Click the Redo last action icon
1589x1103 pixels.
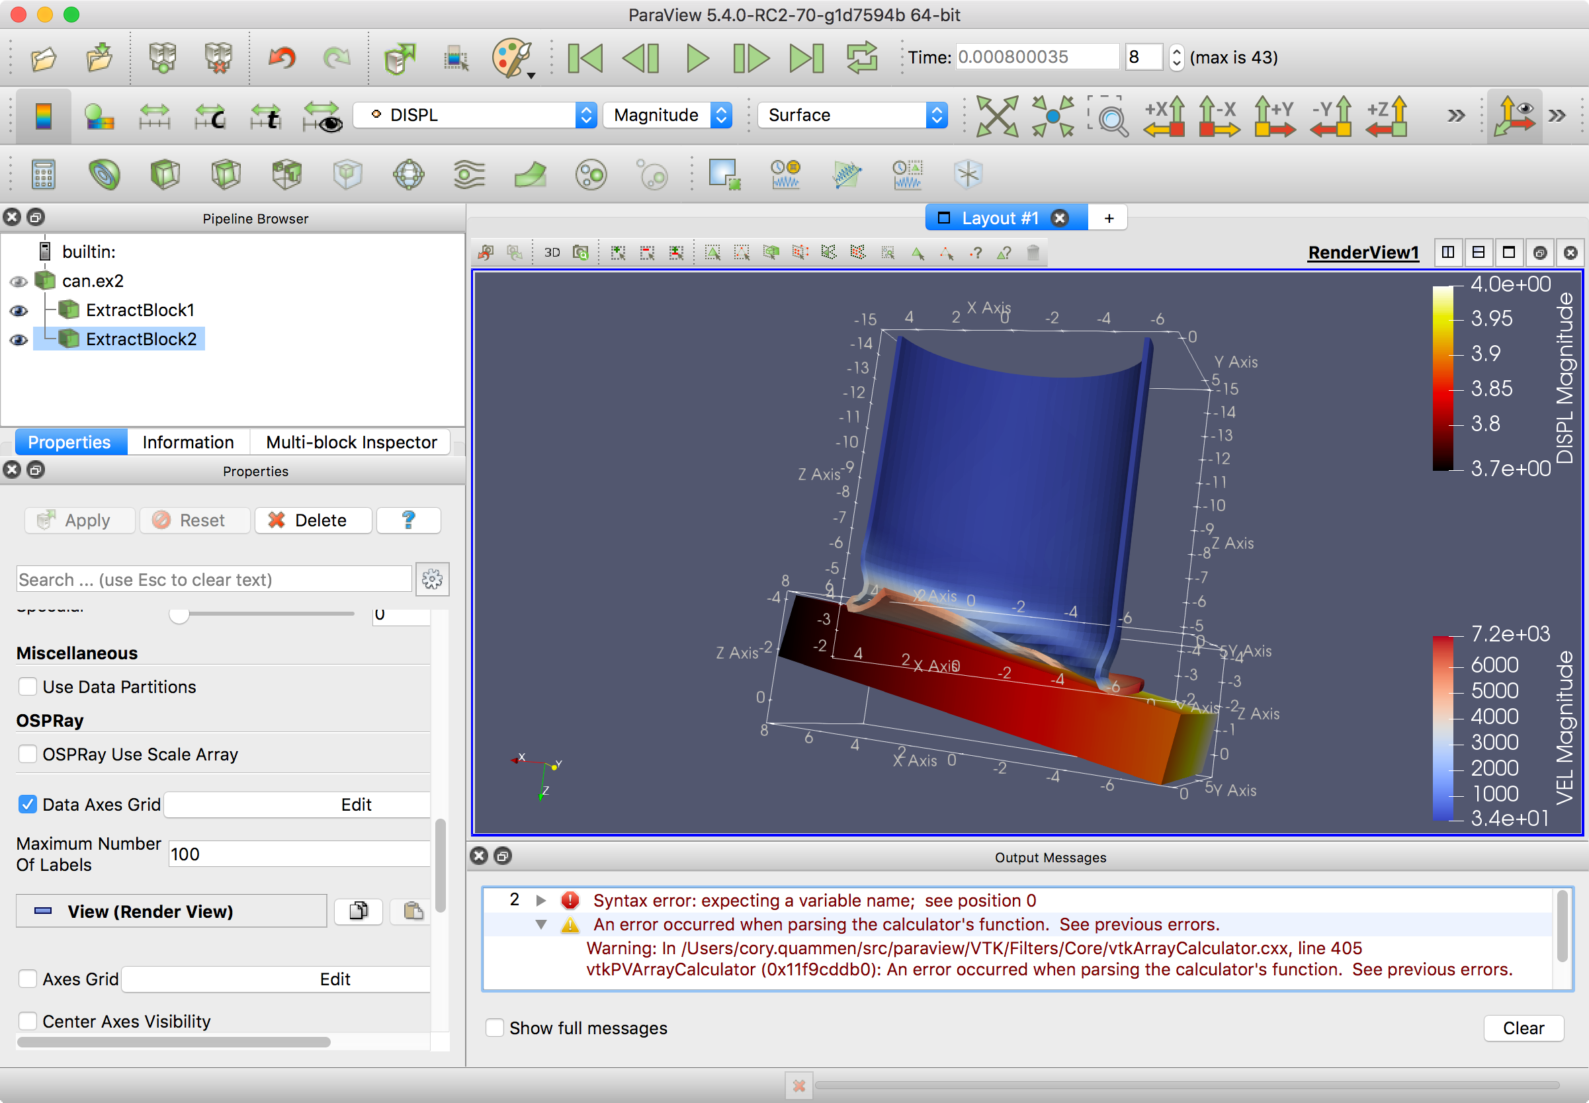[335, 57]
